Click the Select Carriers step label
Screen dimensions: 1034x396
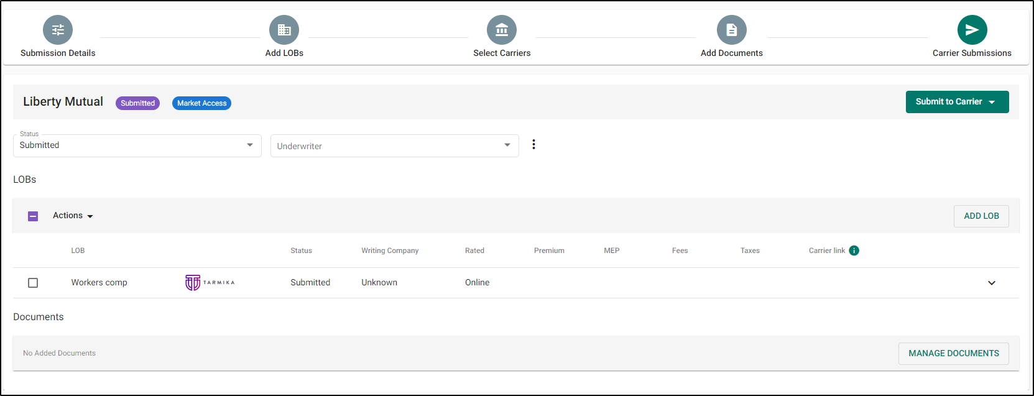[502, 53]
